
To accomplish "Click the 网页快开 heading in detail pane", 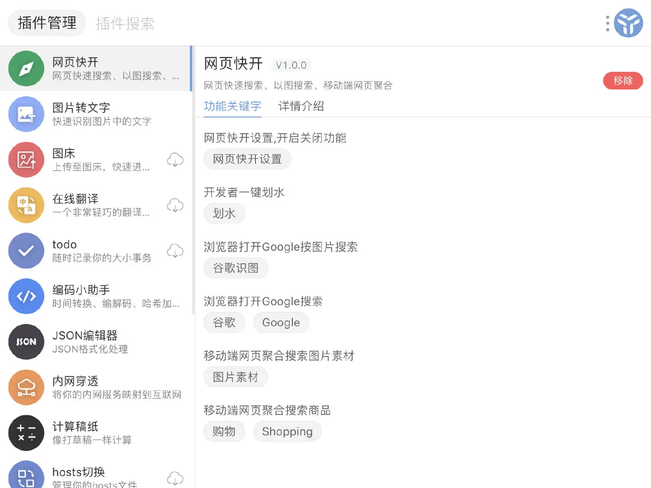I will (233, 64).
